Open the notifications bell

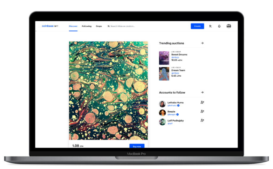coord(219,26)
